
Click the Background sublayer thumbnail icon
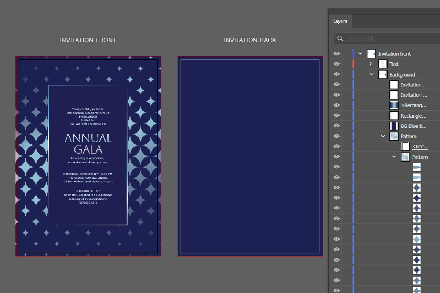point(382,74)
